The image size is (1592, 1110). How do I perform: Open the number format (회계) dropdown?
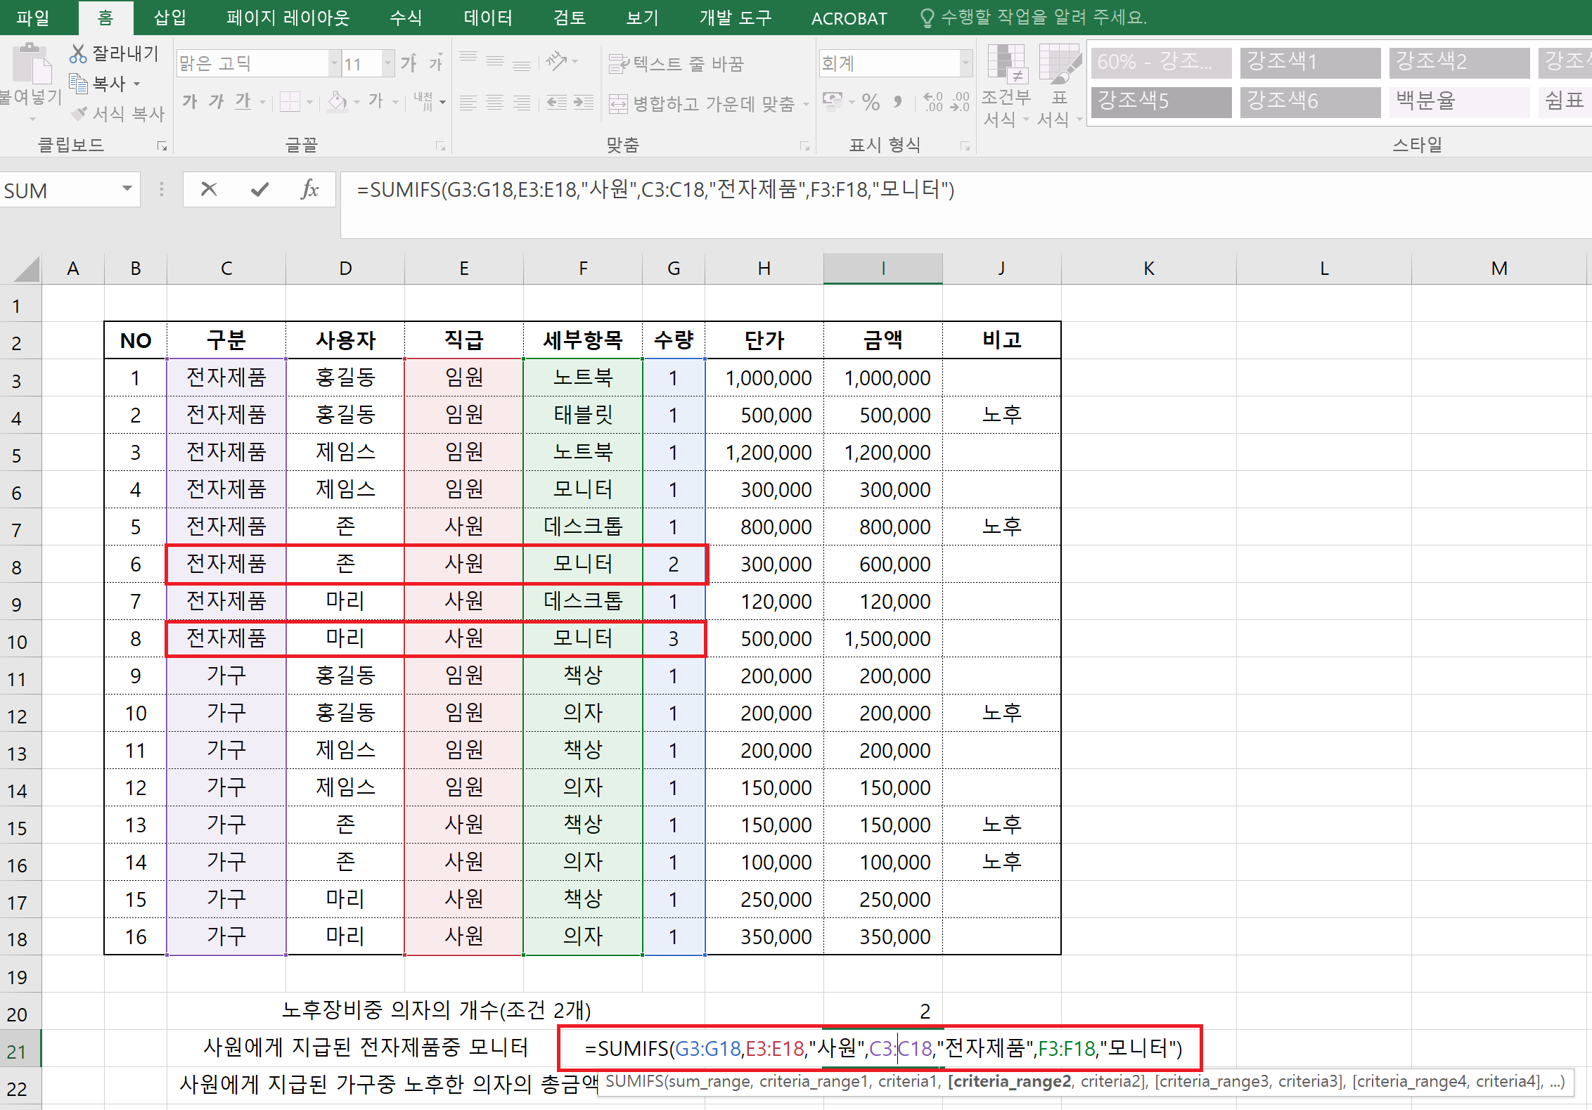965,64
